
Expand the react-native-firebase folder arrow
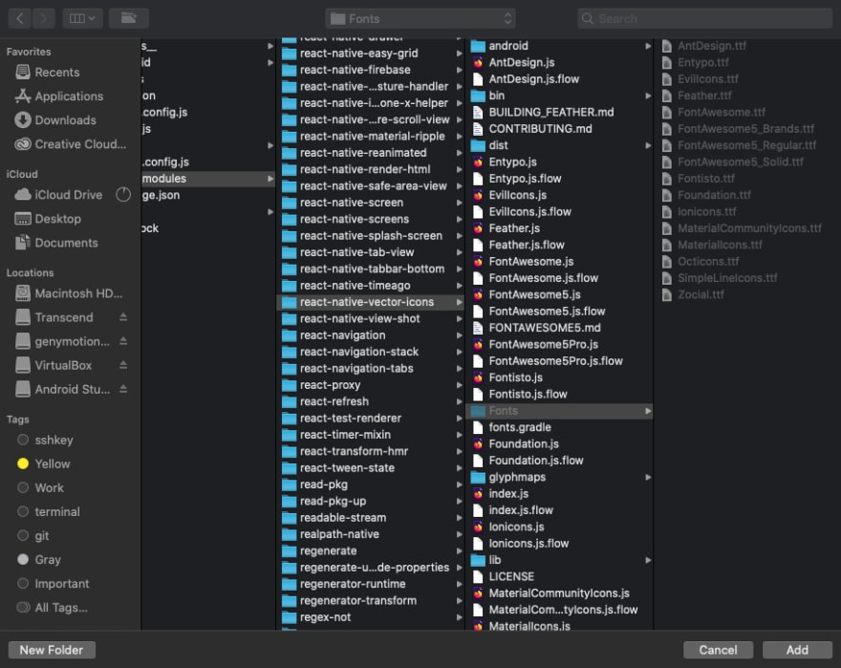click(x=460, y=71)
